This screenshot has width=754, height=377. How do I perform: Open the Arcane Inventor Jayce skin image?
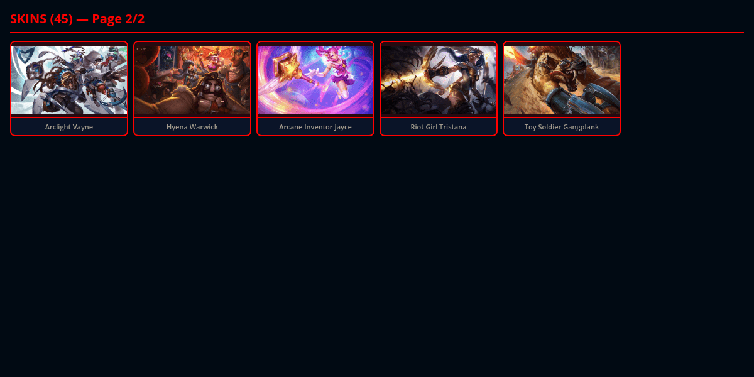[x=315, y=80]
